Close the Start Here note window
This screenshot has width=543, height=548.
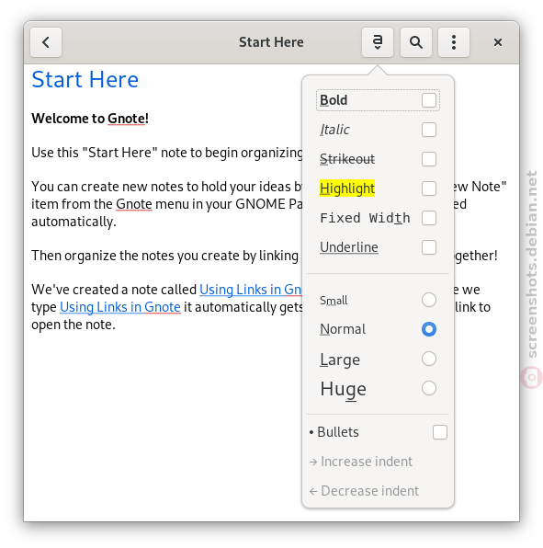tap(498, 42)
